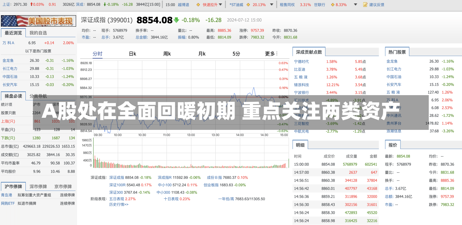Click the 总金额 label in header stats
This screenshot has height=225, width=462.
[141, 37]
